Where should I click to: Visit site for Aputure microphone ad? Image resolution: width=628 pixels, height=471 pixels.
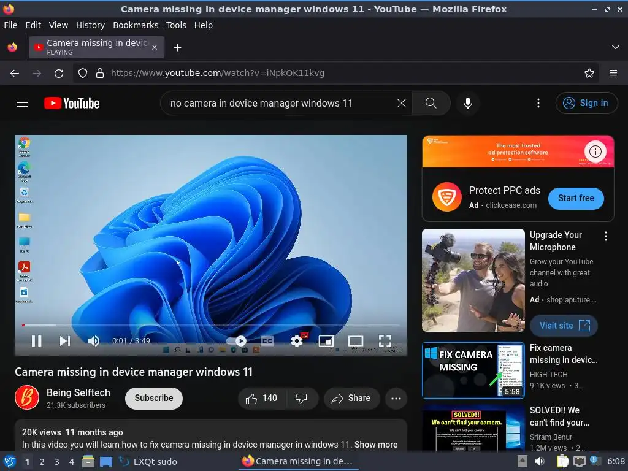[564, 326]
